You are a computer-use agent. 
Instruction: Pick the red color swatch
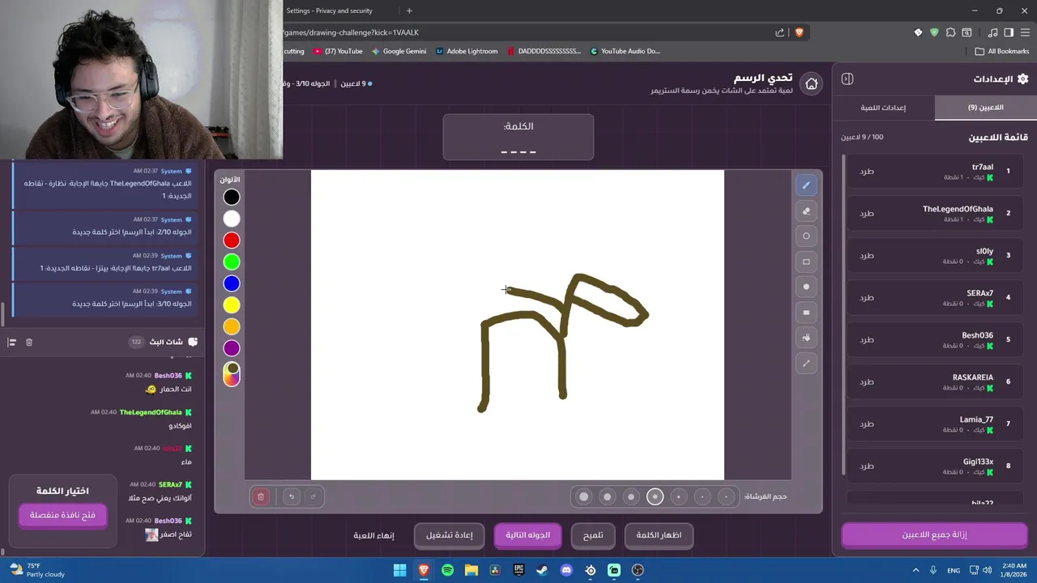point(232,240)
